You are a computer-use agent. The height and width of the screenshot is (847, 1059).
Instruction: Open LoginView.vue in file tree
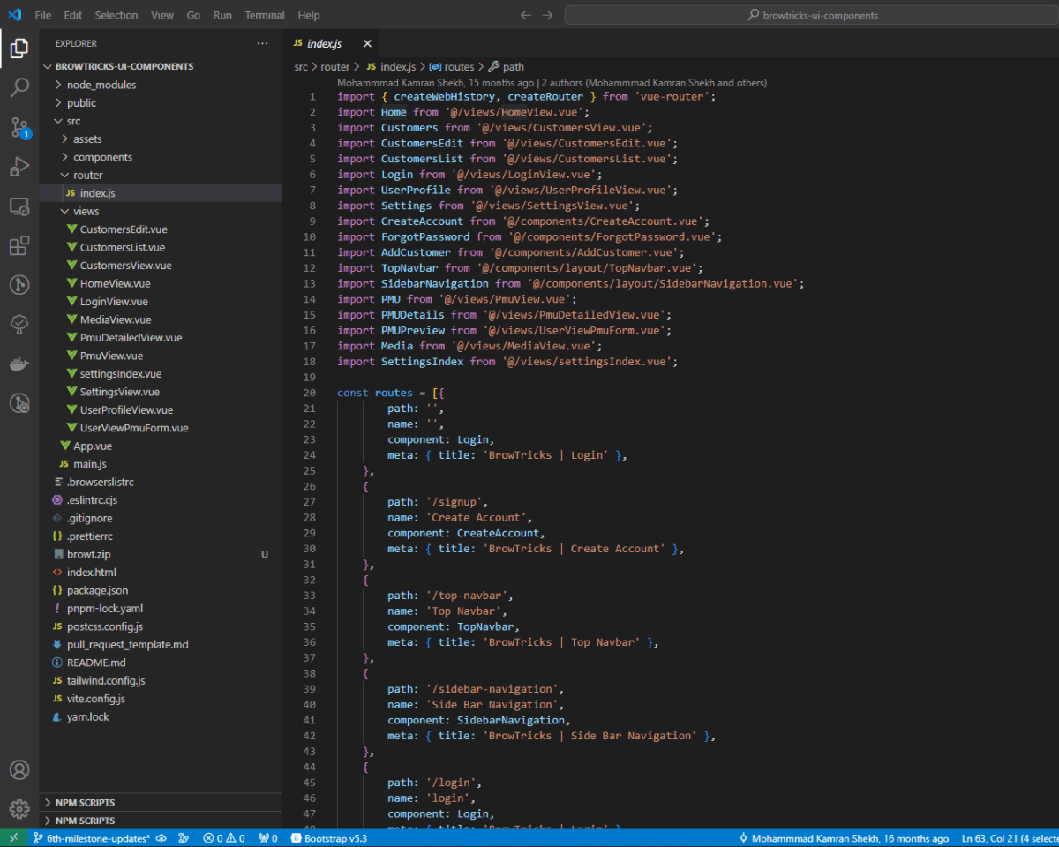(113, 302)
